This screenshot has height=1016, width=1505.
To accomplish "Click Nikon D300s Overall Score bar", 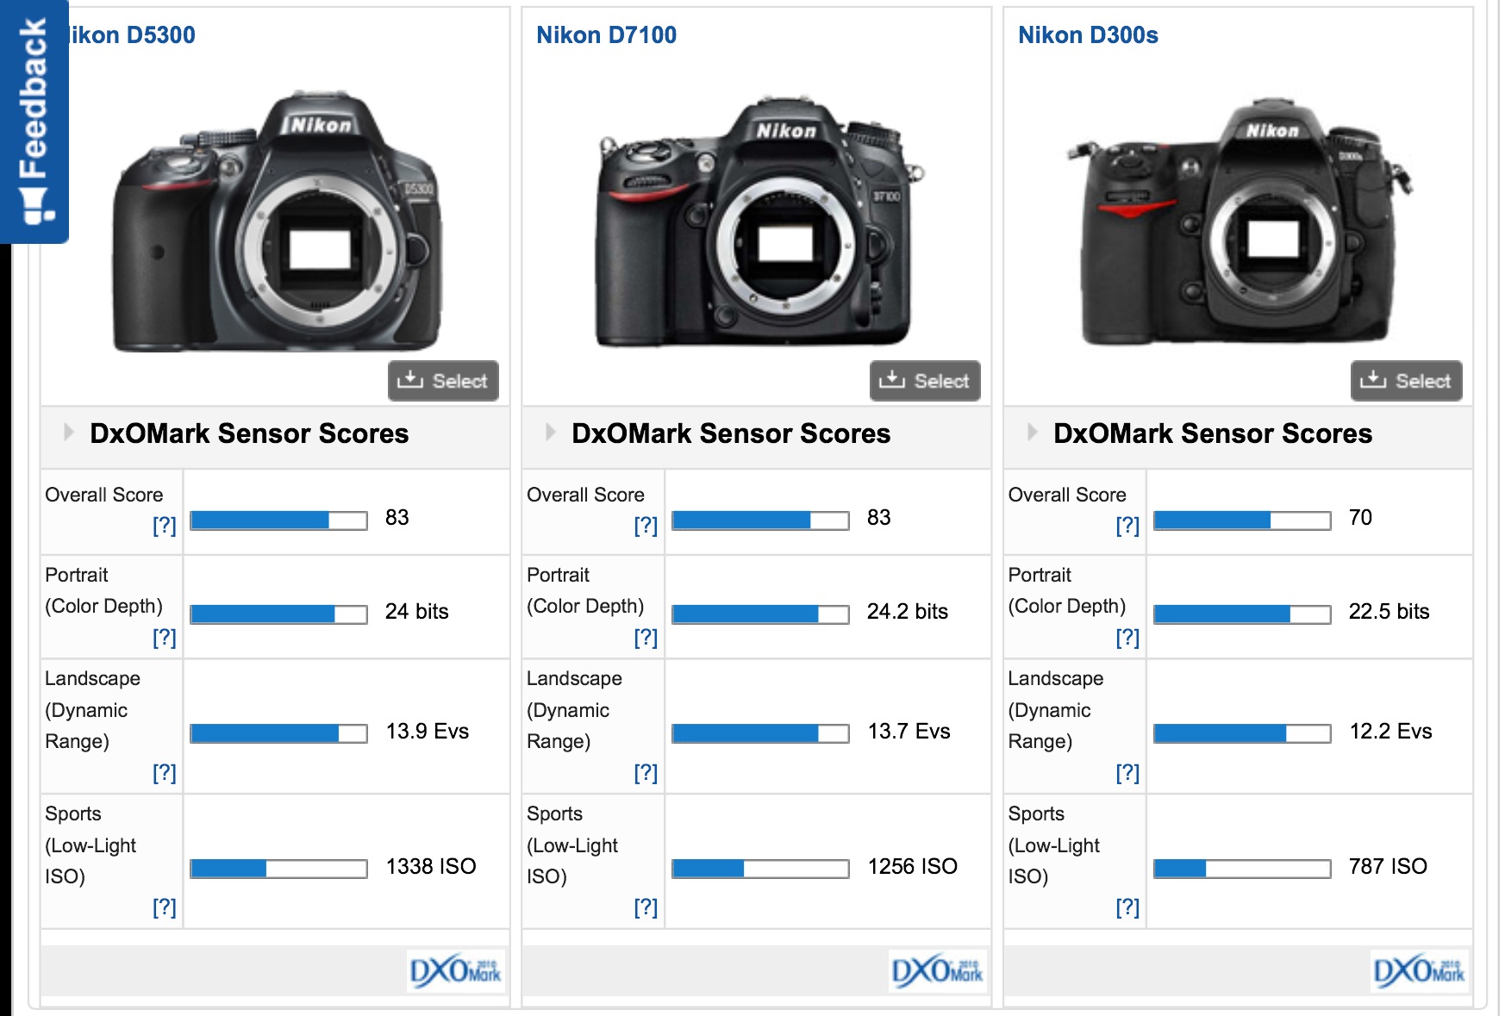I will click(1241, 520).
